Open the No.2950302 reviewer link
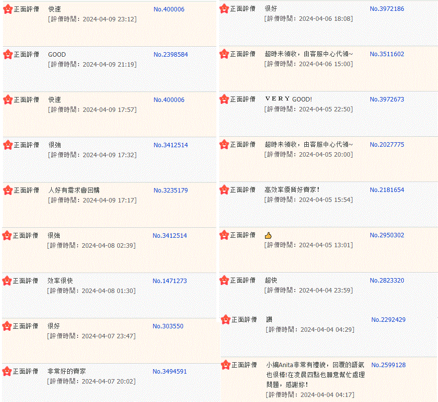438x402 pixels. [387, 235]
